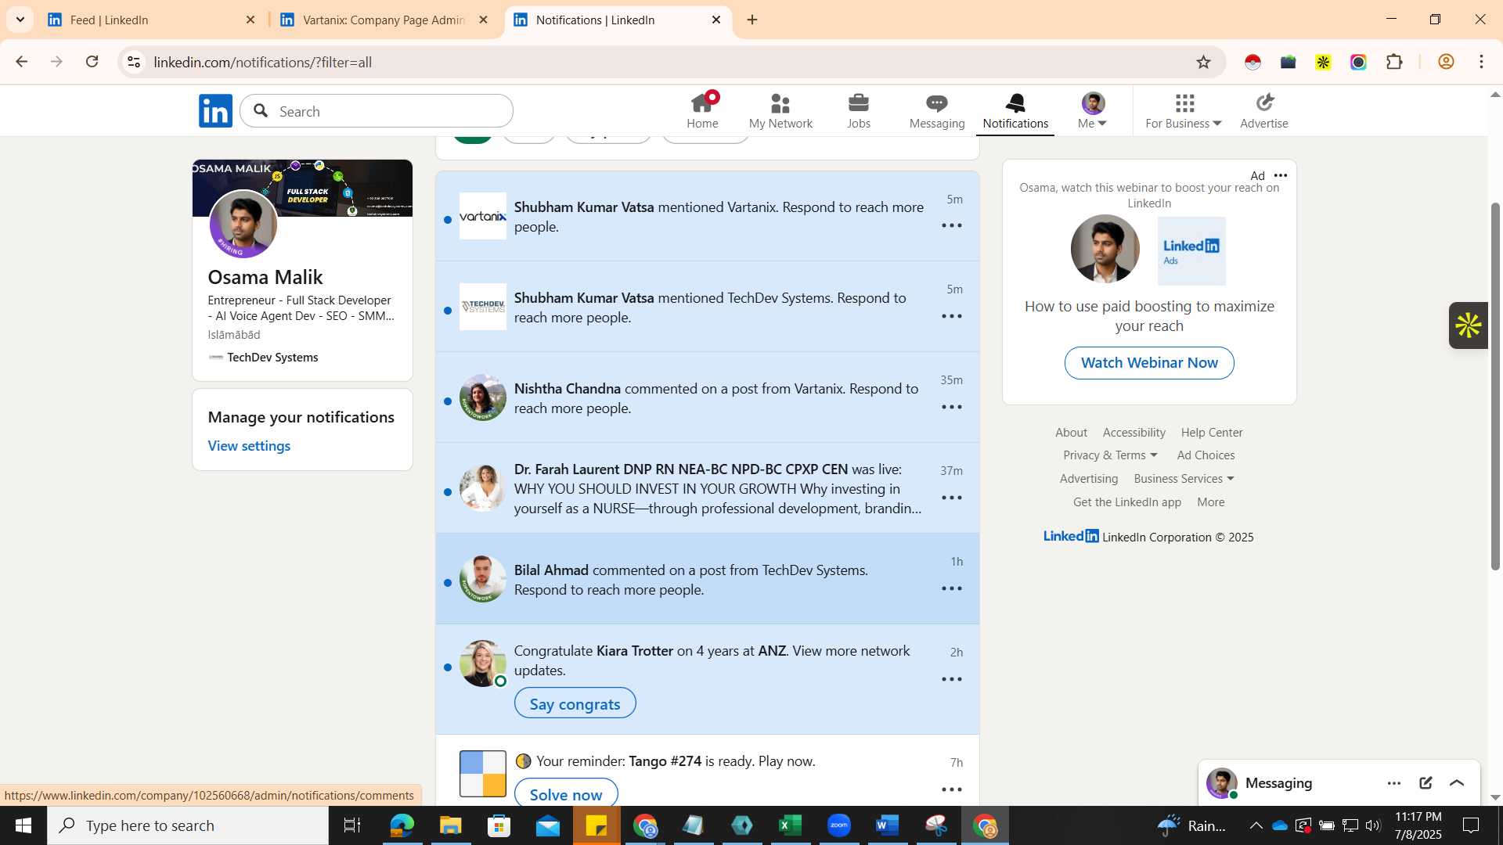Show hidden system tray icons

coord(1256,825)
